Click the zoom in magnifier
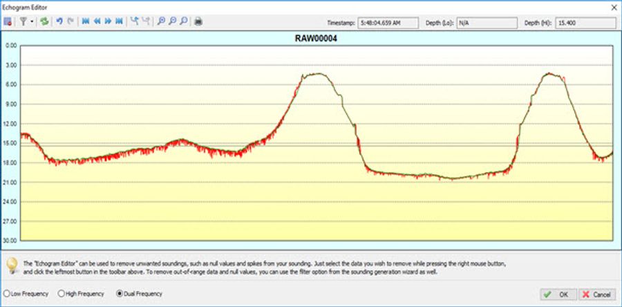 pyautogui.click(x=161, y=21)
